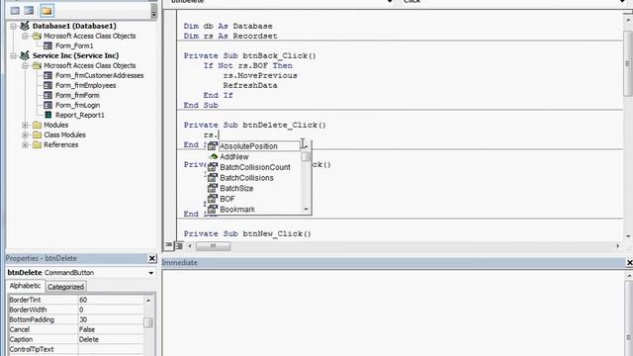This screenshot has height=356, width=633.
Task: Click the autocomplete list scrollbar thumb
Action: [x=306, y=156]
